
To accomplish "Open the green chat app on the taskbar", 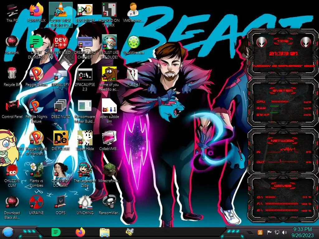I will [x=56, y=232].
